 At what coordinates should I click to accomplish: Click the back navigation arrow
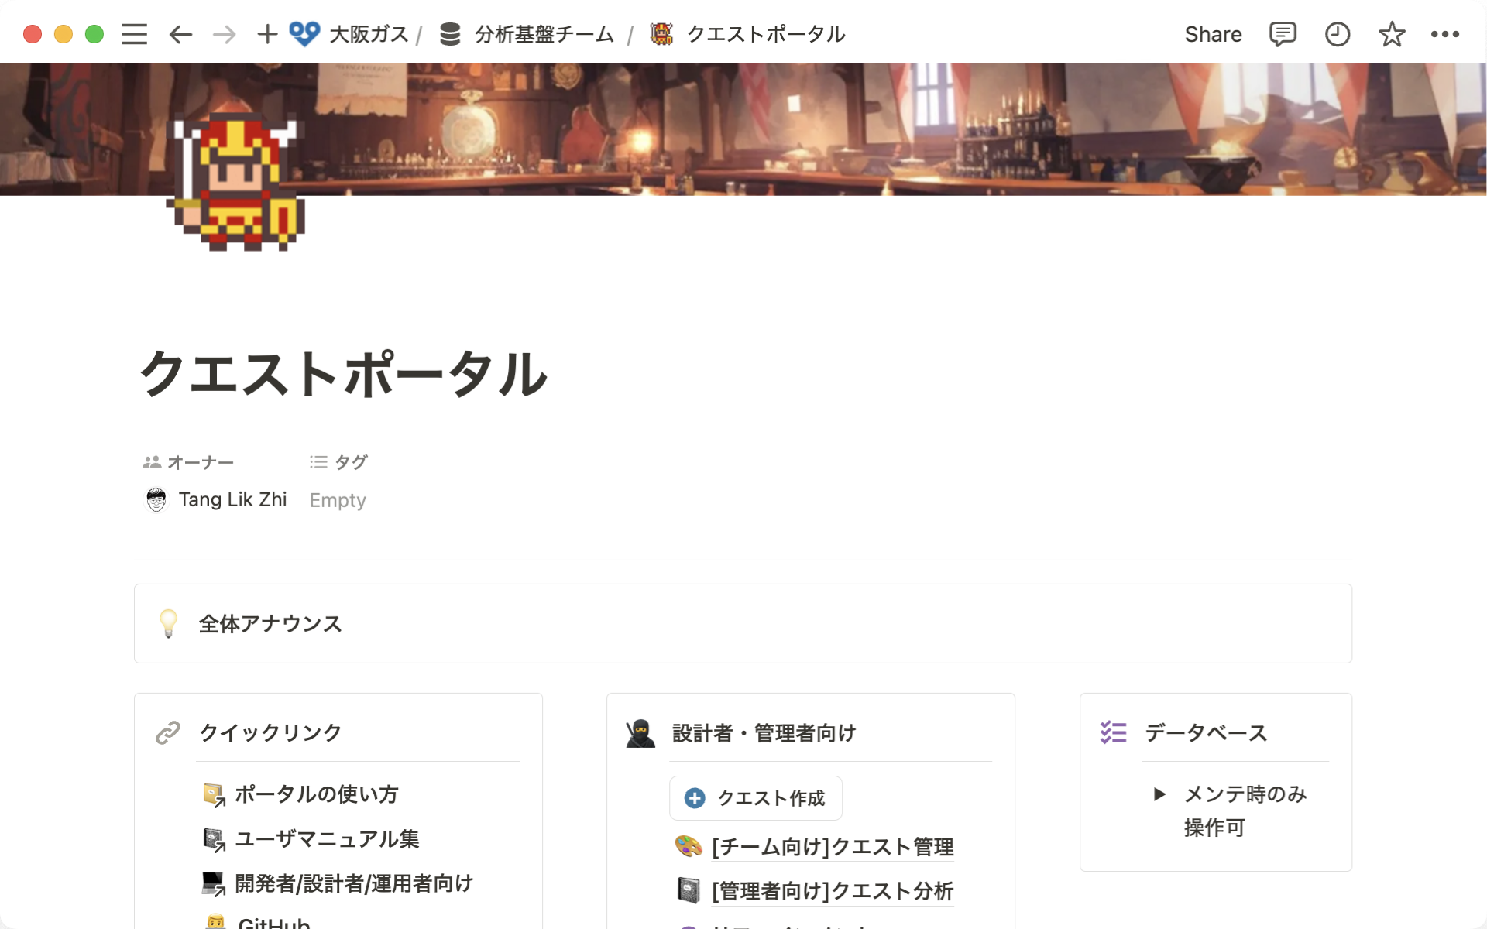(x=179, y=34)
